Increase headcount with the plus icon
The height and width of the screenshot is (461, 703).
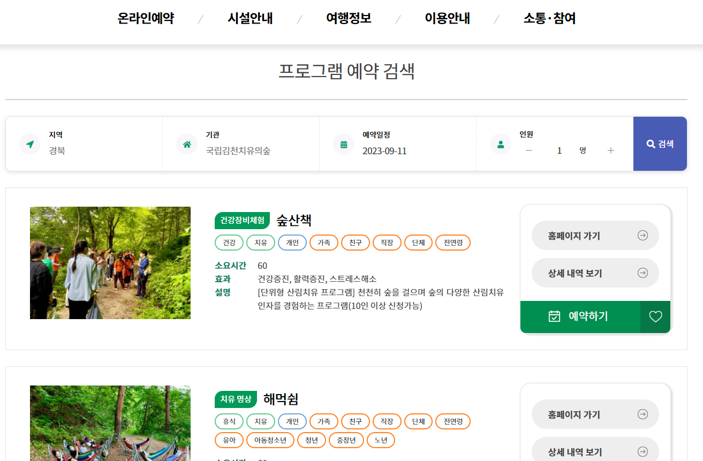[x=611, y=150]
